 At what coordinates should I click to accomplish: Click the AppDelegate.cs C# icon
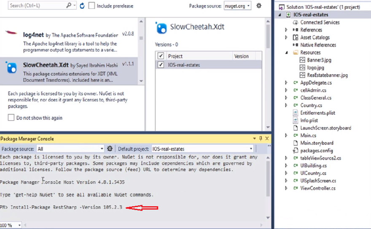pyautogui.click(x=295, y=83)
